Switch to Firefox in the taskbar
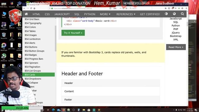The image size is (199, 112). (x=63, y=110)
